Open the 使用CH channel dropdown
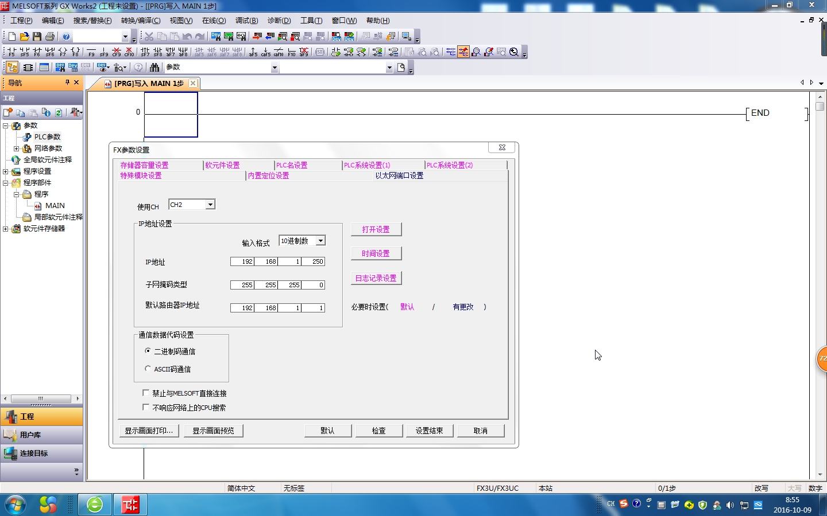The height and width of the screenshot is (516, 827). pos(210,205)
